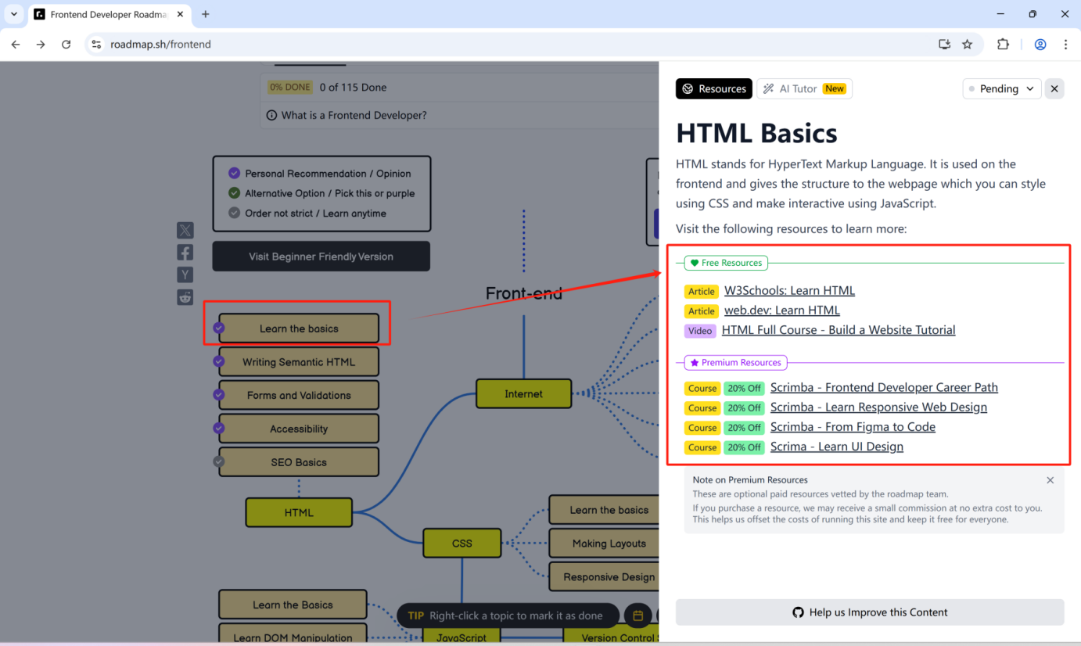The height and width of the screenshot is (646, 1081).
Task: Click the address bar URL roadmap.sh/frontend
Action: pyautogui.click(x=160, y=45)
